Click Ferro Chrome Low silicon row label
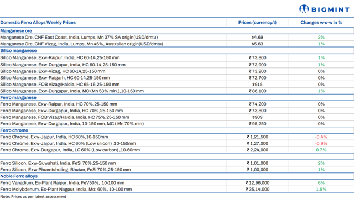354x199 pixels. [68, 143]
